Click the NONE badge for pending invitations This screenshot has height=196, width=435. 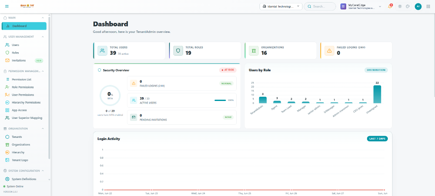tap(228, 117)
